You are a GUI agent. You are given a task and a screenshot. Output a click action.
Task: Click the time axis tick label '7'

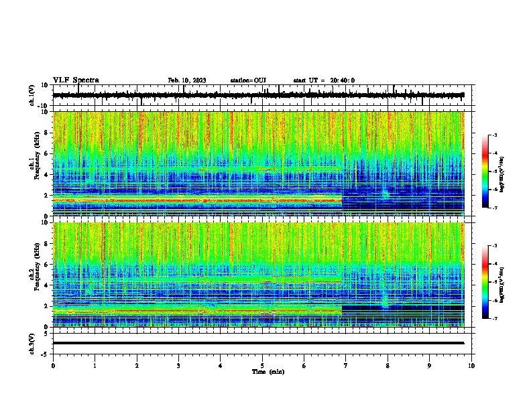(346, 366)
